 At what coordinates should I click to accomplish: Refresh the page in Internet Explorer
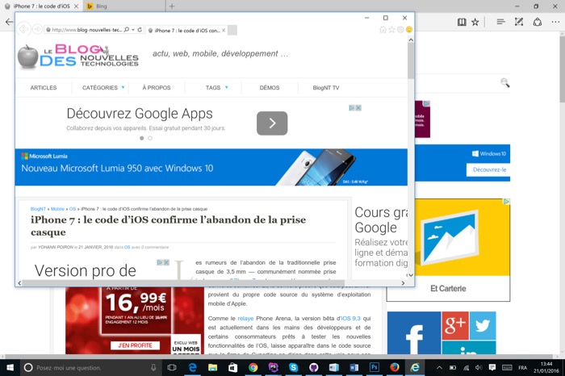point(140,30)
